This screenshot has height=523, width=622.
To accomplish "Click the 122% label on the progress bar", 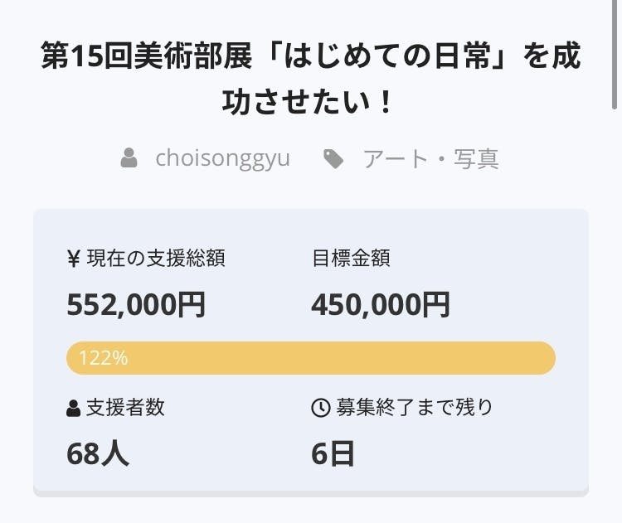I will pos(103,358).
